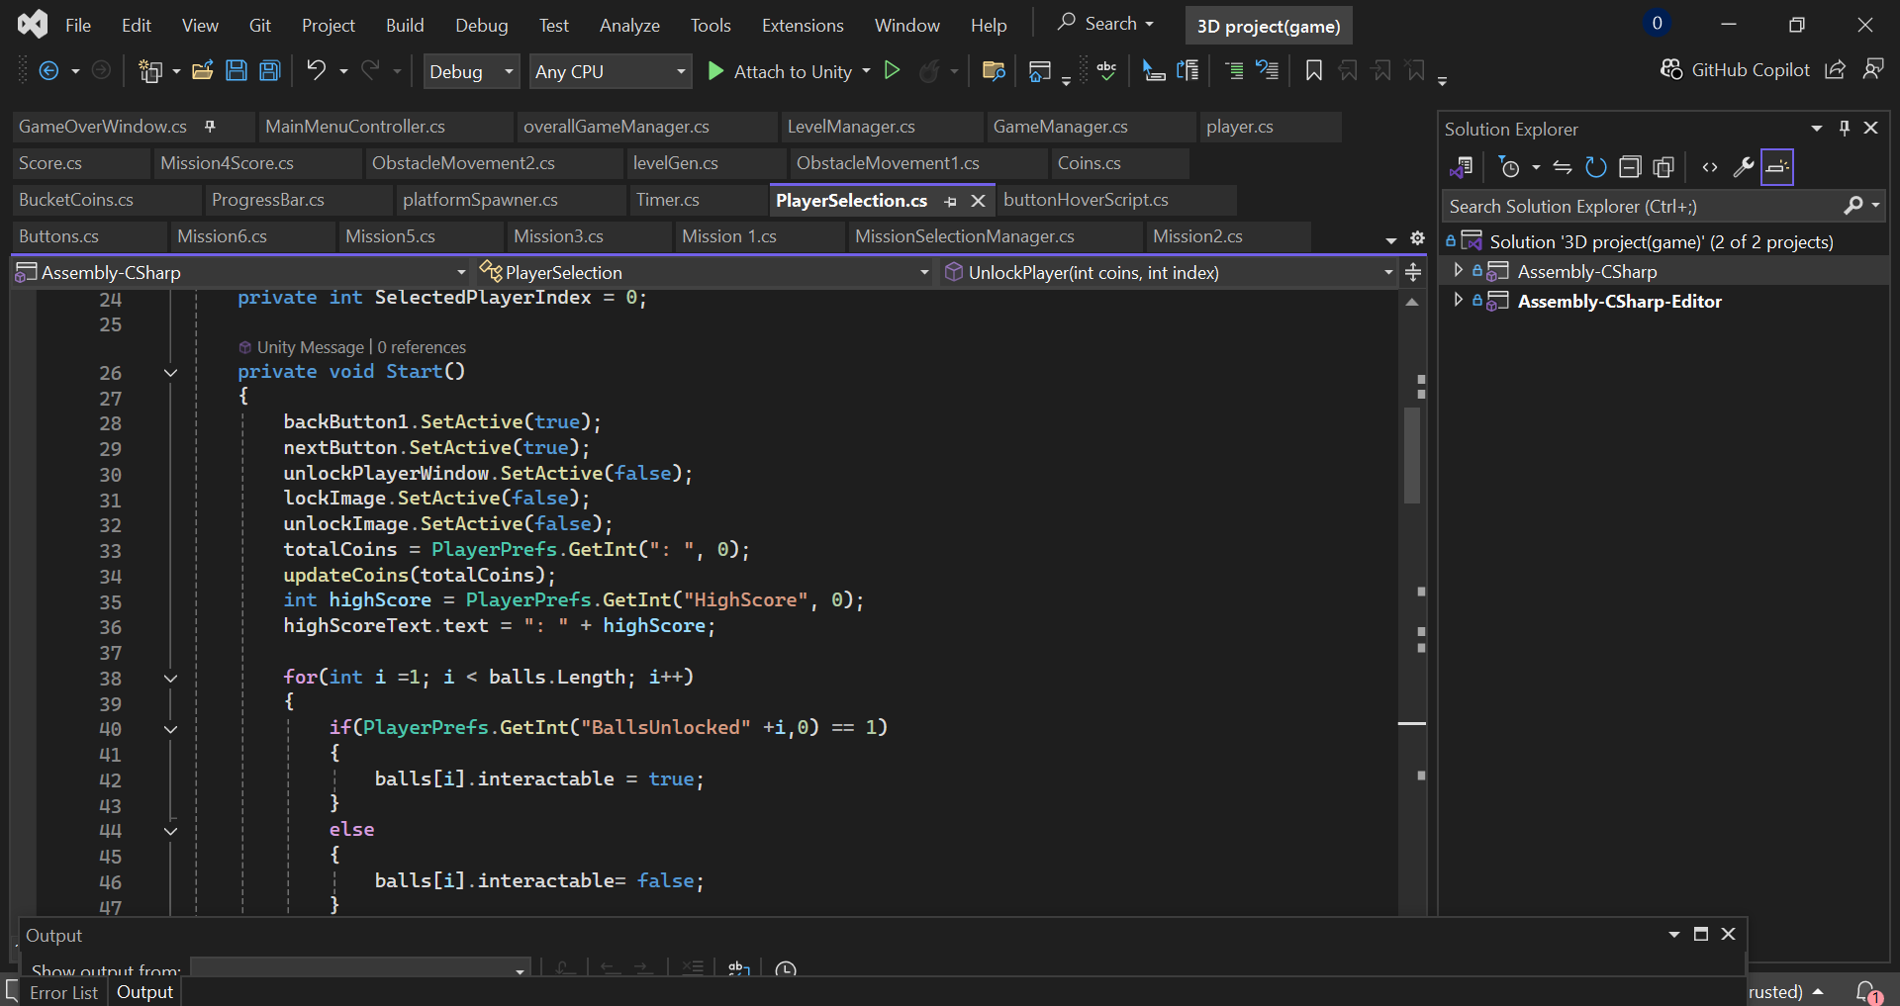This screenshot has width=1900, height=1006.
Task: Open the Debug configuration dropdown
Action: point(471,71)
